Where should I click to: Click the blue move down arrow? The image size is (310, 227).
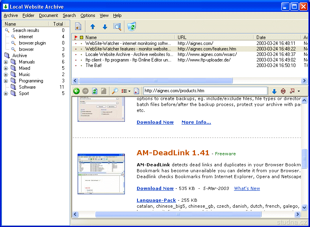[105, 27]
